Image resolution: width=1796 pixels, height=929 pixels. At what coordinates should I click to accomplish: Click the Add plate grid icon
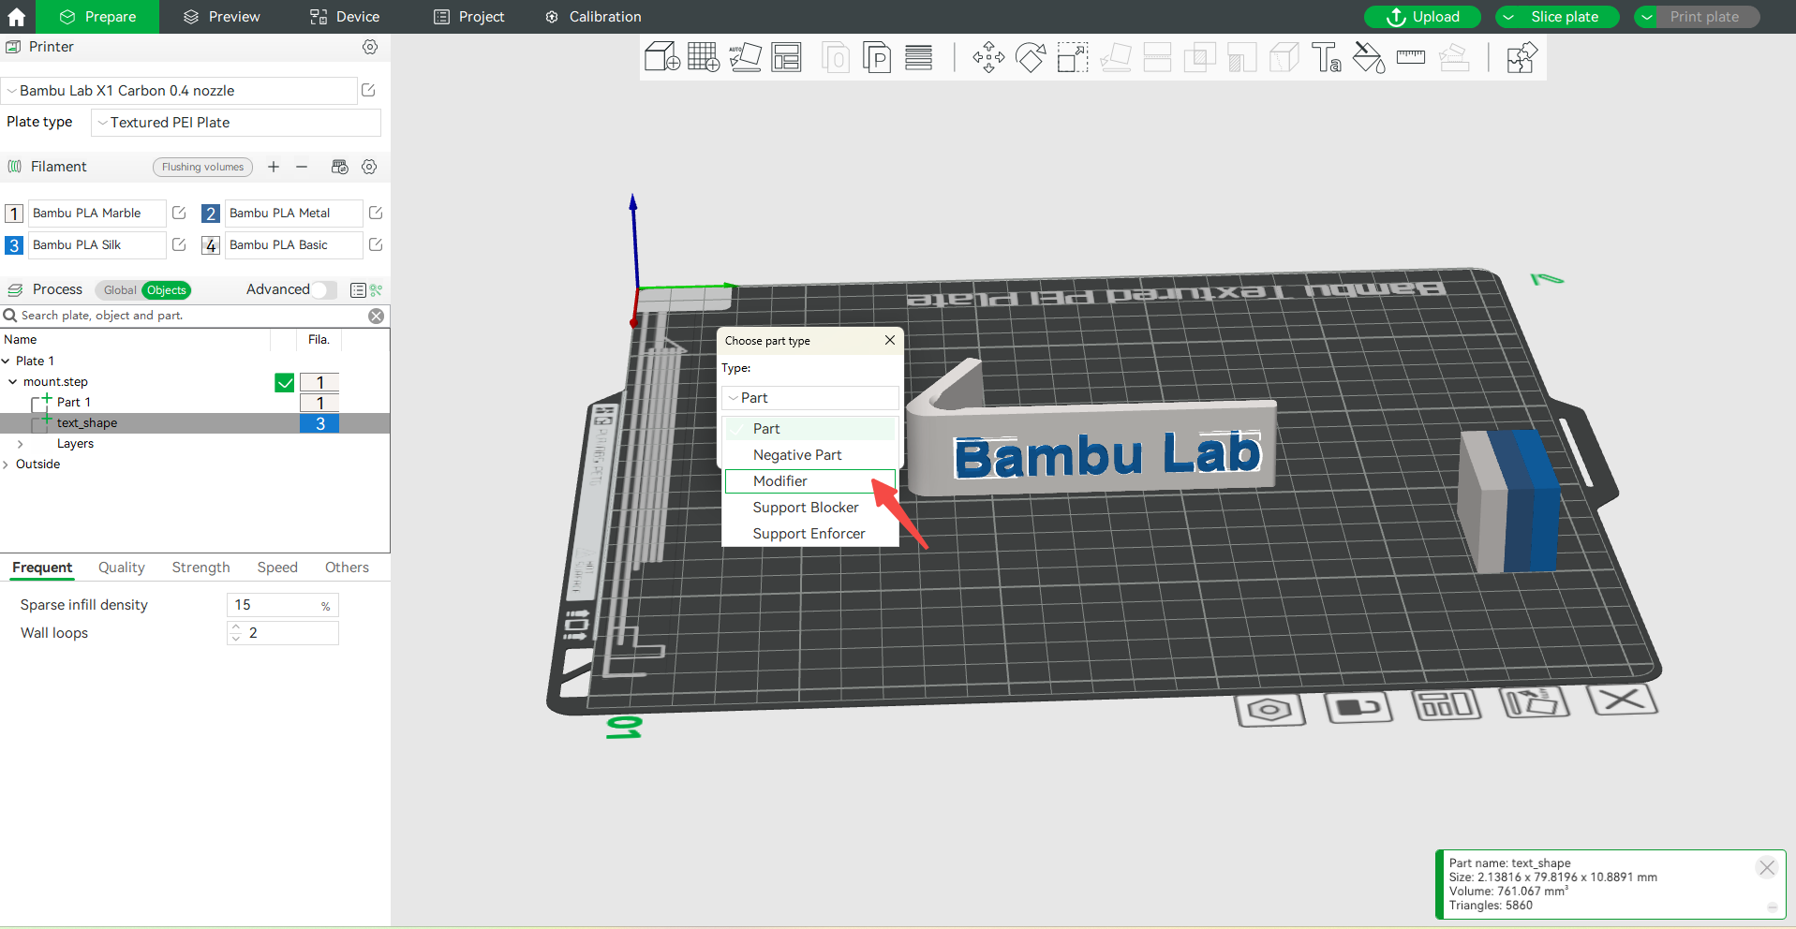tap(704, 57)
